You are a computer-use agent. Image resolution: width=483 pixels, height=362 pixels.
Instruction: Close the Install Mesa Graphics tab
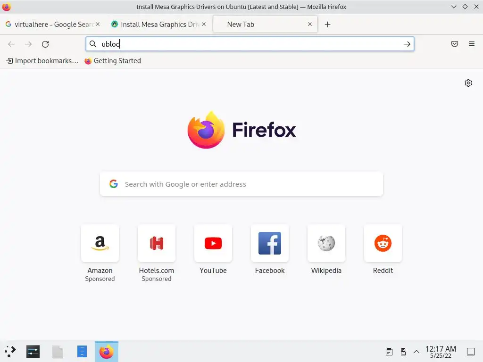204,24
